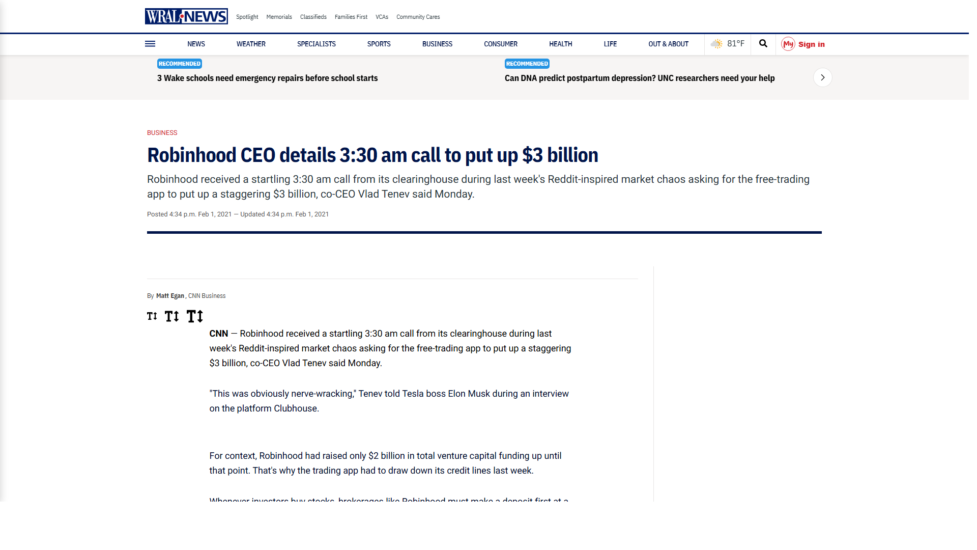Open author Matt Egan's link
Image resolution: width=977 pixels, height=550 pixels.
(170, 296)
